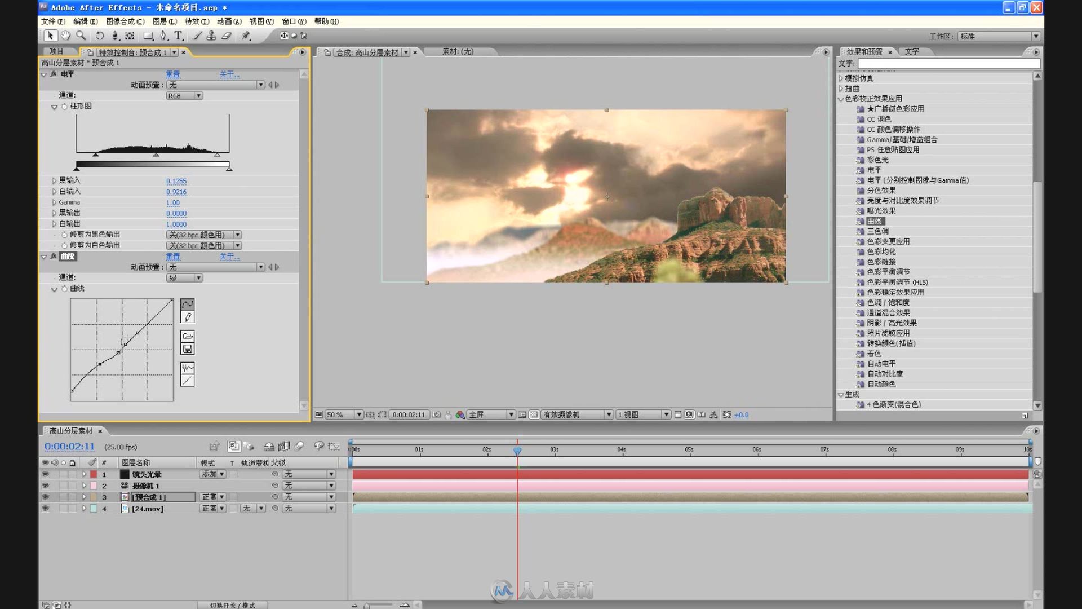Open the 50 % zoom dropdown

point(344,414)
